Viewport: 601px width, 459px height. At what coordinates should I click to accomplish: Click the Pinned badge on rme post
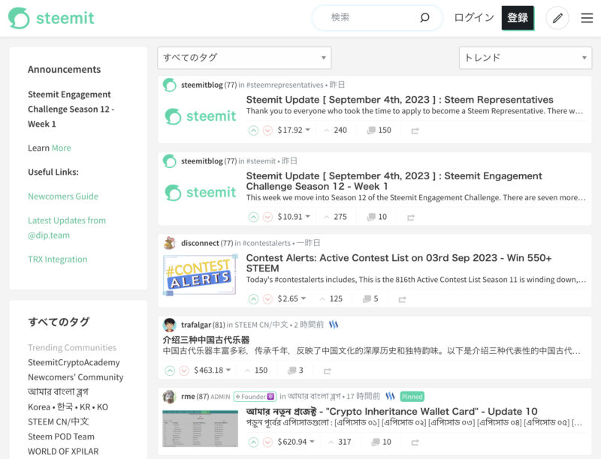412,397
